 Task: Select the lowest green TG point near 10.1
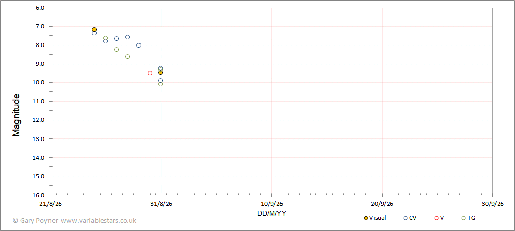160,84
